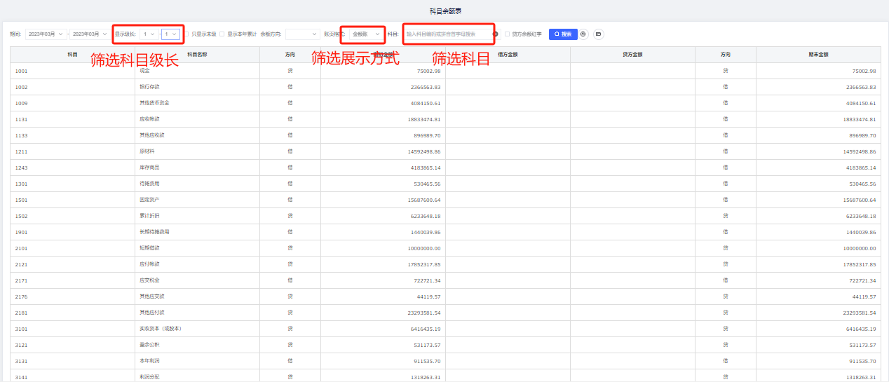The height and width of the screenshot is (382, 889).
Task: Open the second 显示级长 level dropdown
Action: point(171,34)
